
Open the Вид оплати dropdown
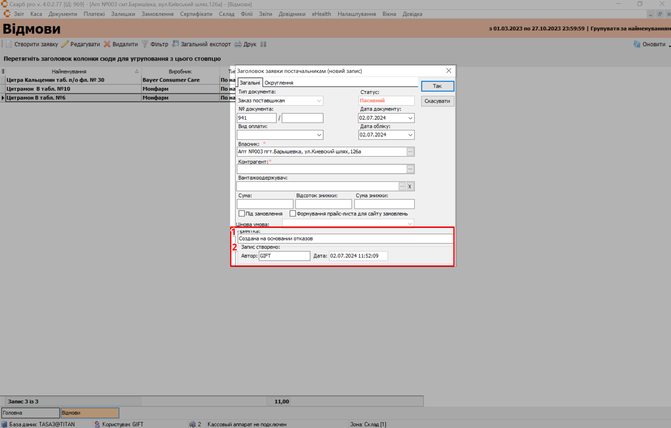point(319,135)
